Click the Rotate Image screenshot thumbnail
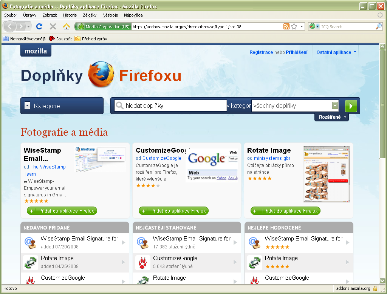Image resolution: width=387 pixels, height=294 pixels. click(327, 174)
